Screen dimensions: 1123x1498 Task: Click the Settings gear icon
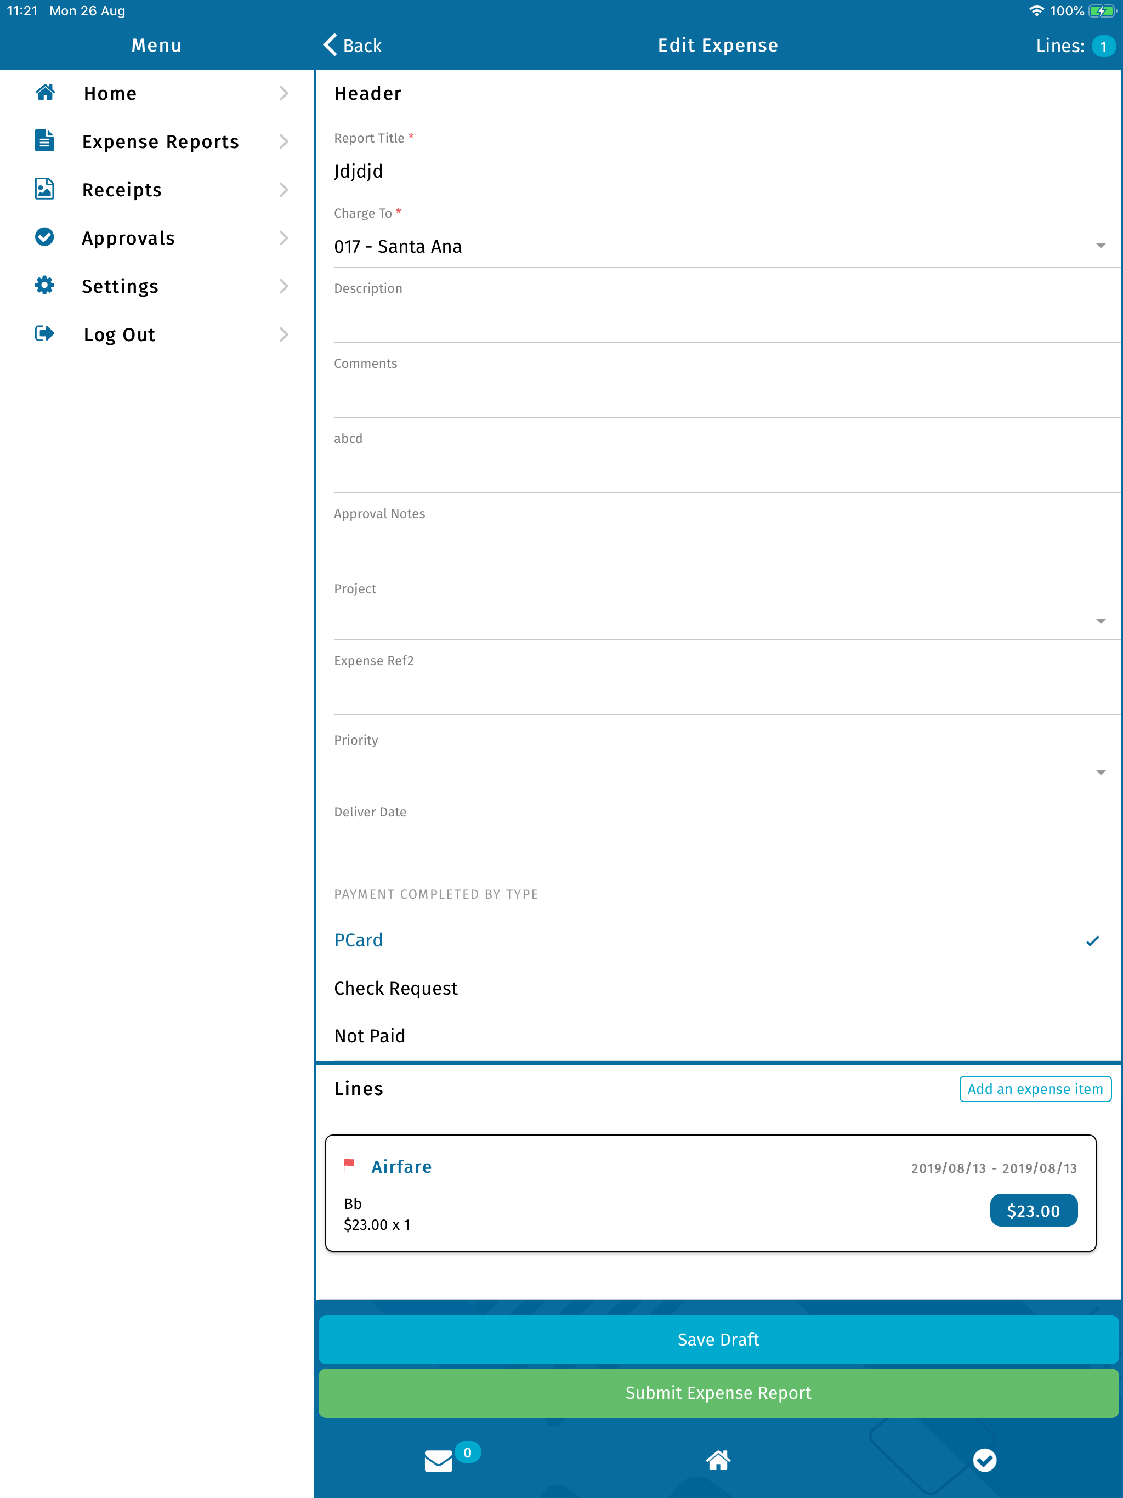point(45,285)
